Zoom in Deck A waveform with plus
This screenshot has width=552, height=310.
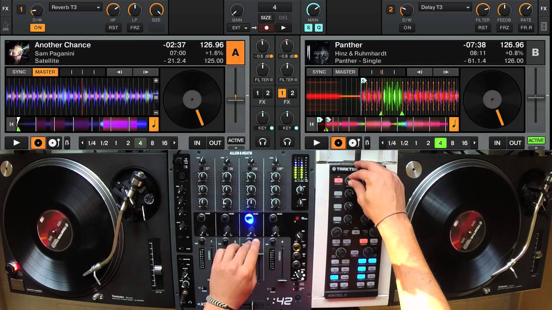[156, 81]
